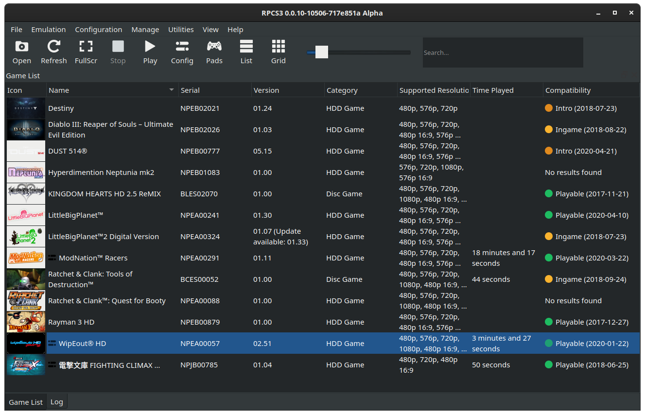Select Diablo III game icon

point(26,130)
